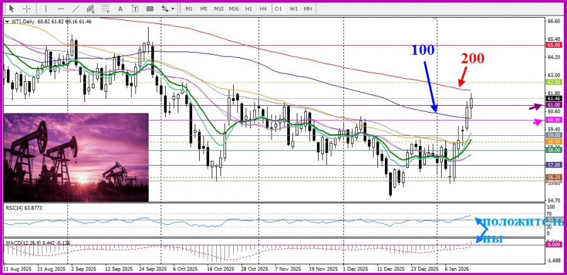567x275 pixels.
Task: Choose the text 'A' annotation tool
Action: point(120,8)
